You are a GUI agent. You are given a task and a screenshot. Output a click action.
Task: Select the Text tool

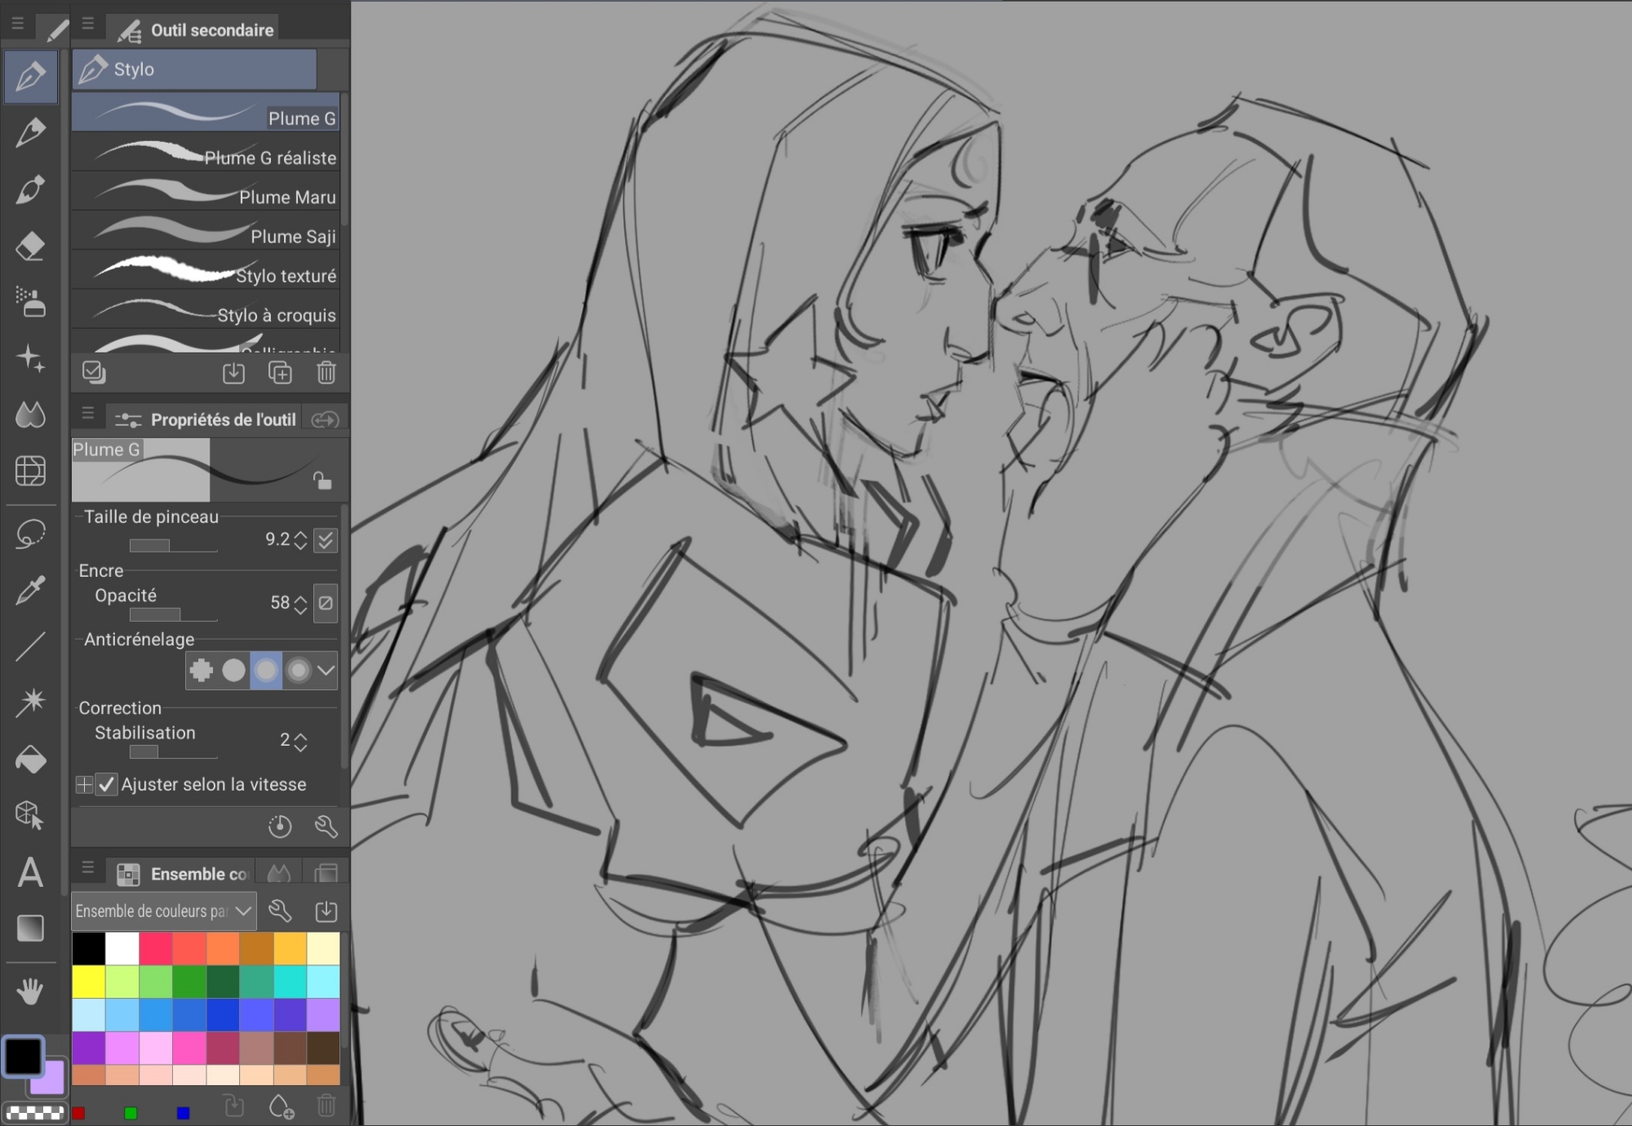(x=30, y=872)
